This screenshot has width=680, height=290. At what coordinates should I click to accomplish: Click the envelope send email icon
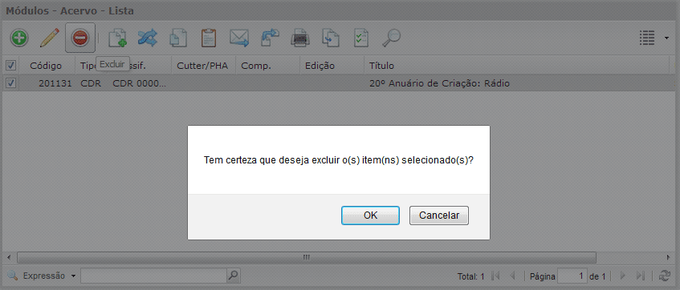coord(238,38)
